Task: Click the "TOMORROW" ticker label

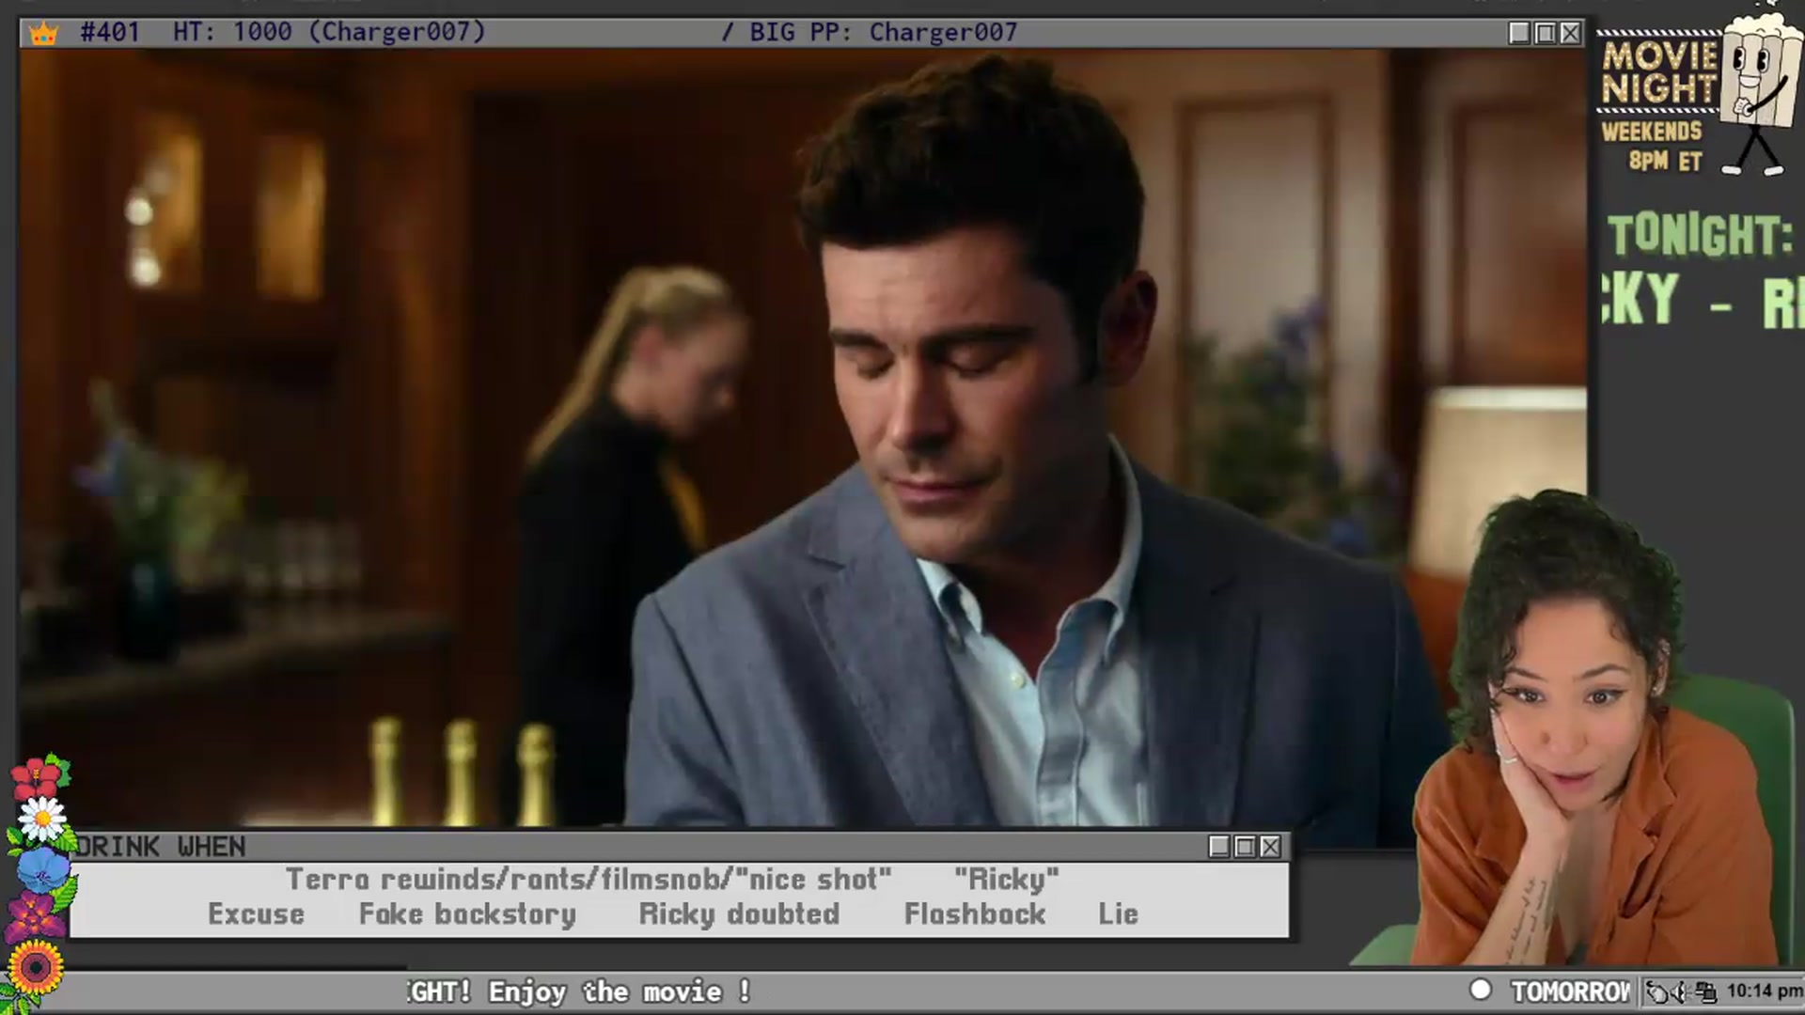Action: [1570, 992]
